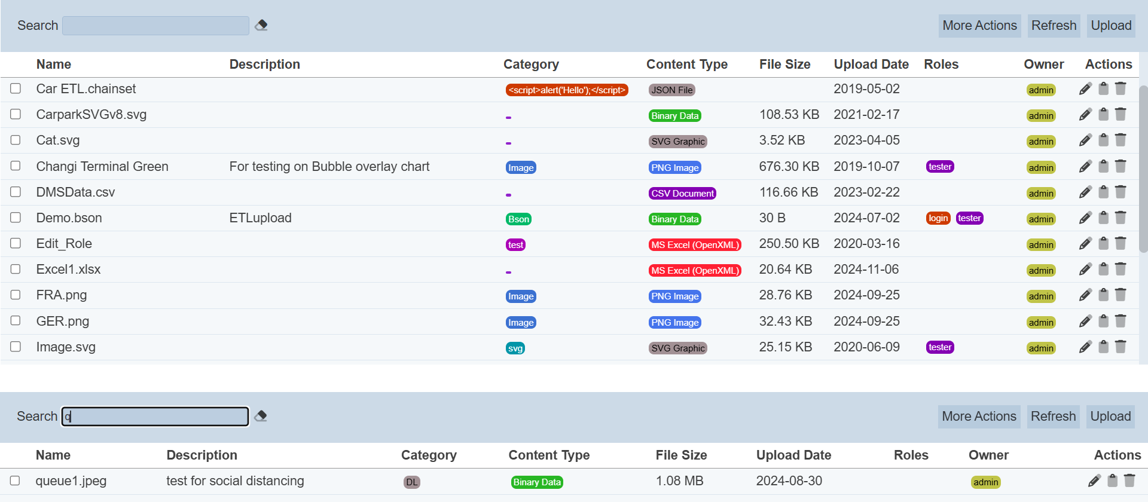1148x502 pixels.
Task: Click the trash icon in the Image.svg row
Action: [x=1120, y=347]
